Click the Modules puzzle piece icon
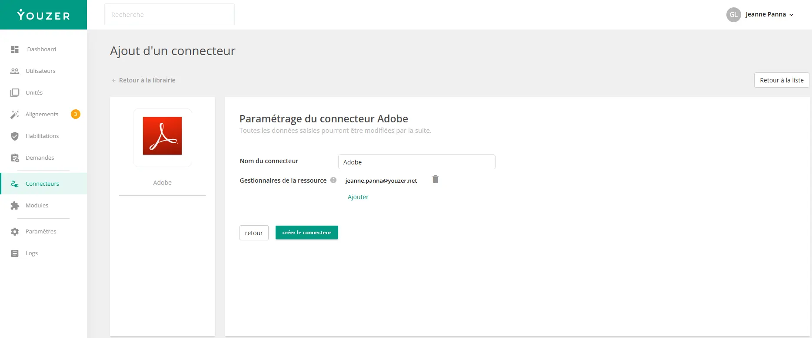This screenshot has width=812, height=338. click(x=15, y=206)
